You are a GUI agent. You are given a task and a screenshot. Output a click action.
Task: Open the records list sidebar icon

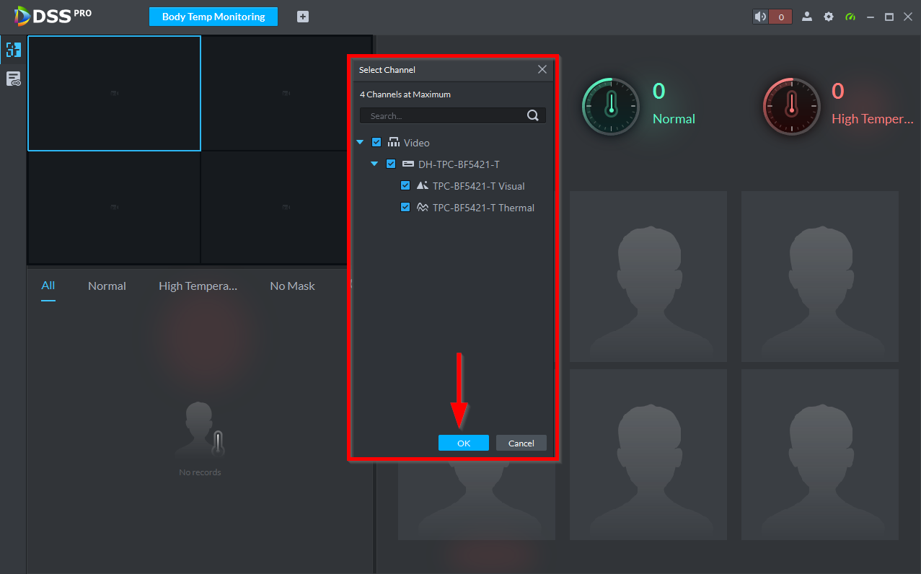pyautogui.click(x=14, y=79)
